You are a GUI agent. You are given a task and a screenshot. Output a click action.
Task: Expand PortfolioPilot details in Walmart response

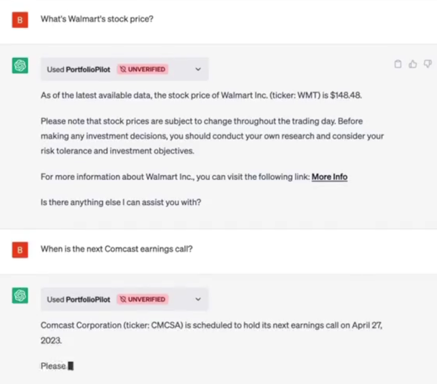[x=198, y=69]
